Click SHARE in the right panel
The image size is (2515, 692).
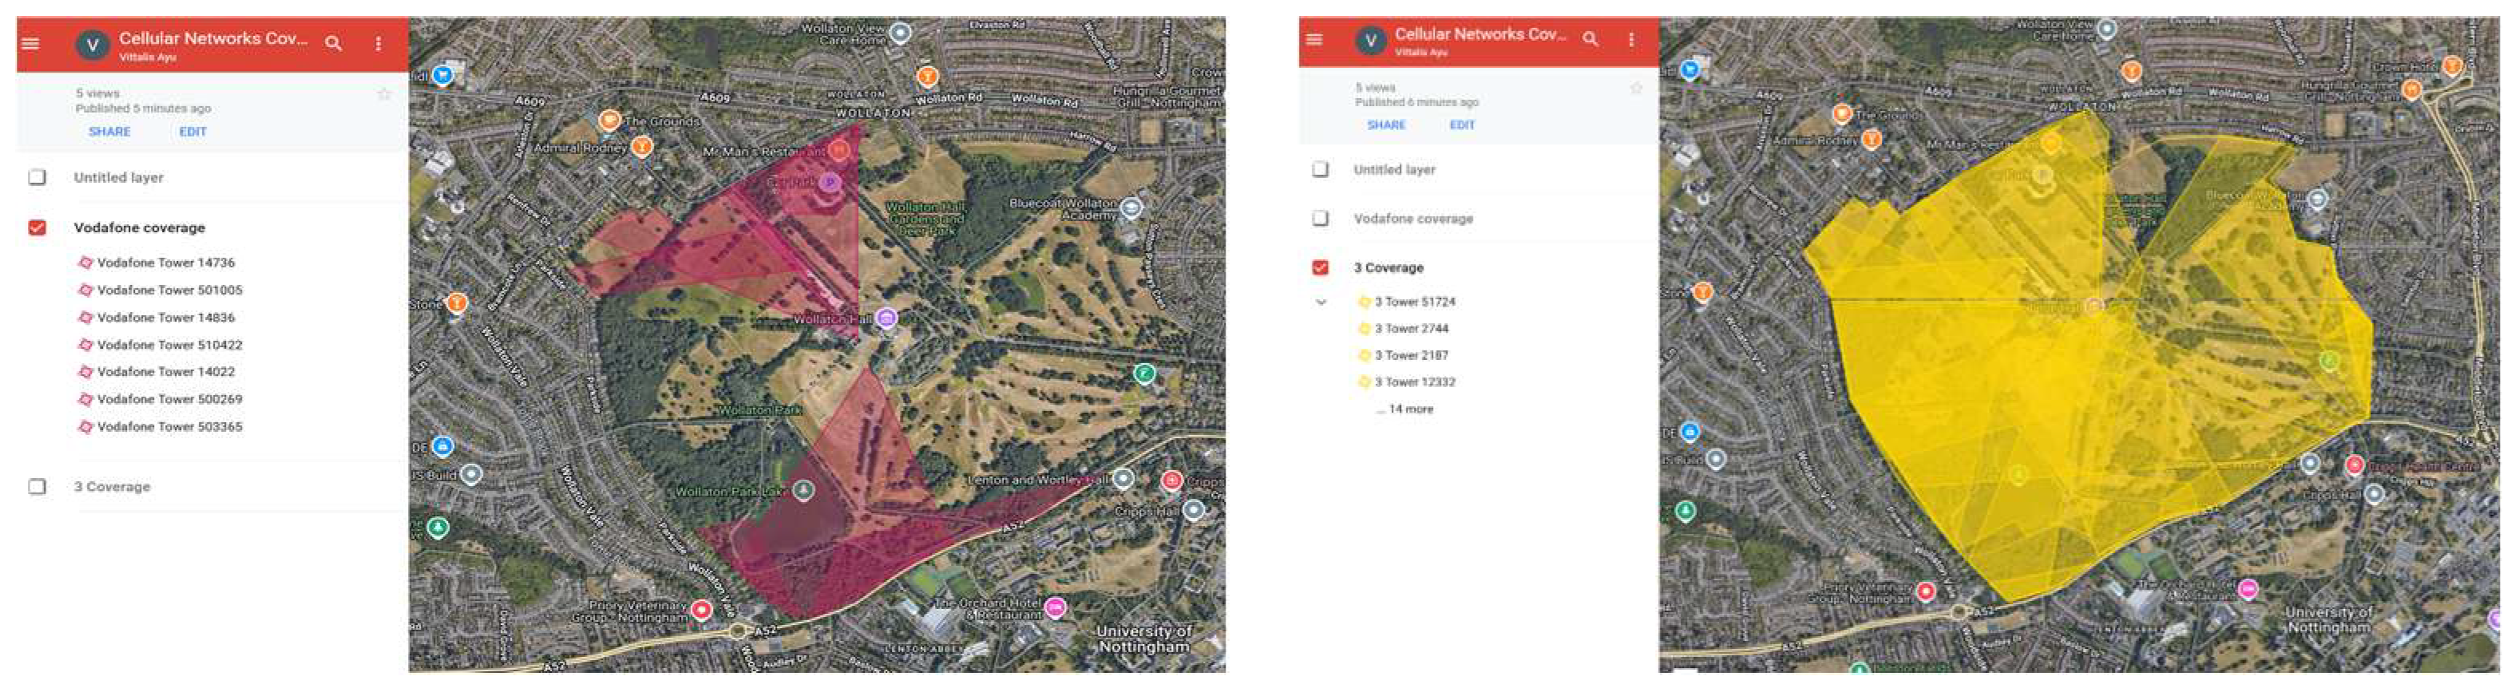coord(1386,125)
